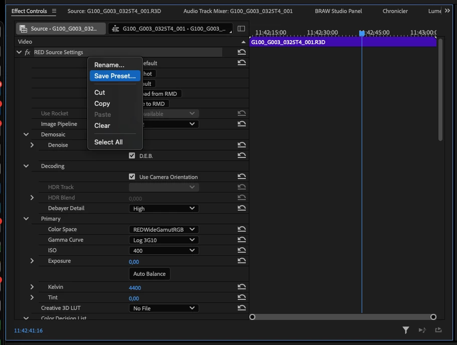
Task: Reset RED Source Settings effect
Action: 242,52
